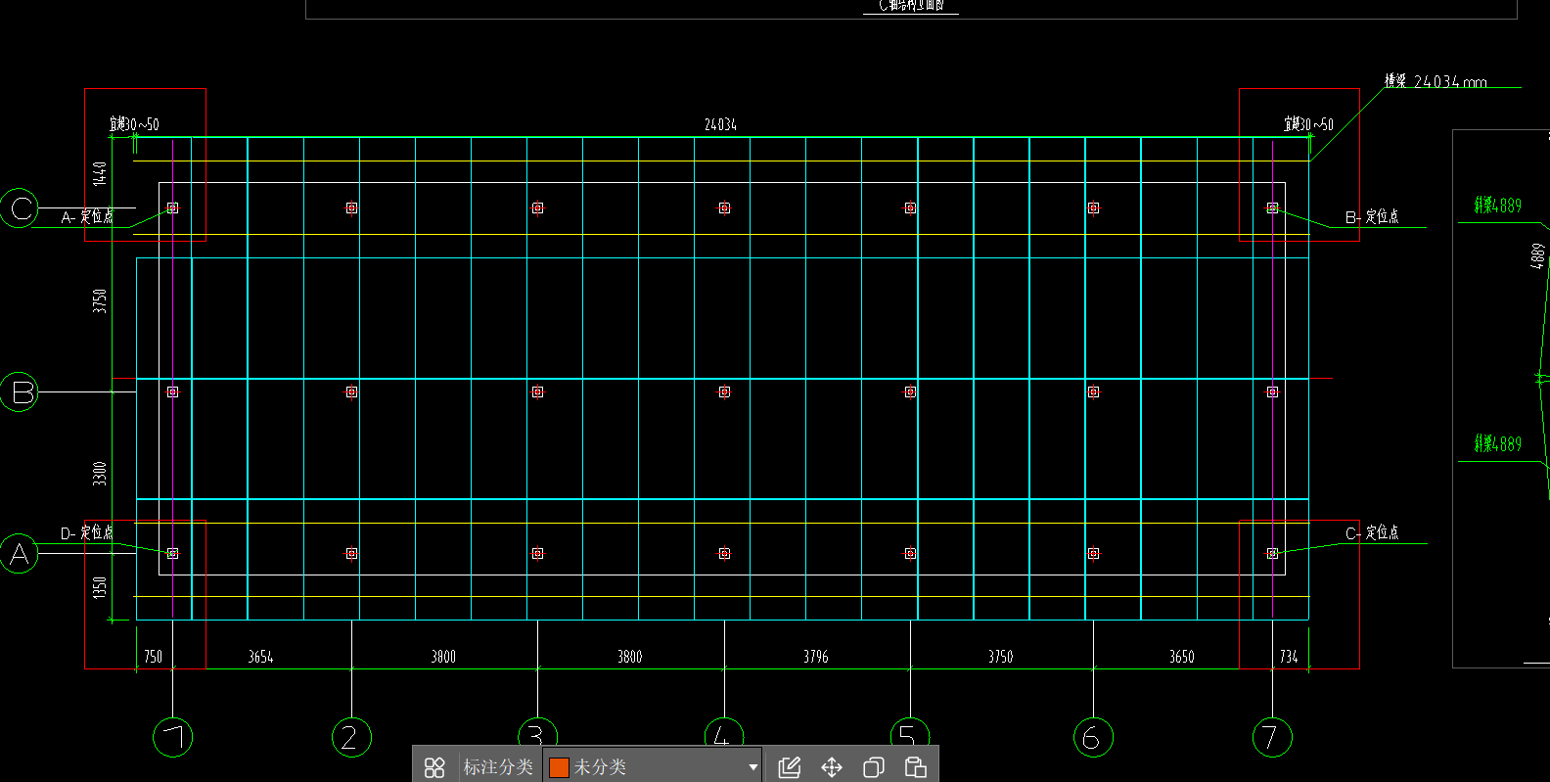Screen dimensions: 1550x782
Task: Select axis bubble A
Action: (20, 554)
